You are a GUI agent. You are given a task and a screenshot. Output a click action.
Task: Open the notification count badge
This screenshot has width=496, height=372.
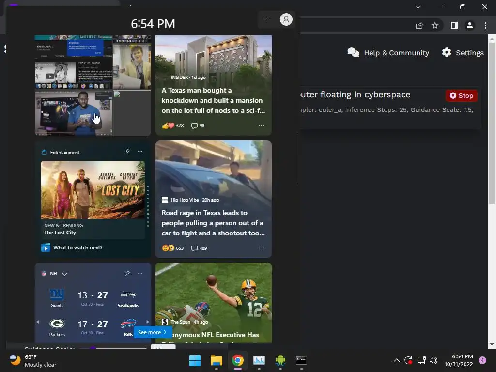482,360
